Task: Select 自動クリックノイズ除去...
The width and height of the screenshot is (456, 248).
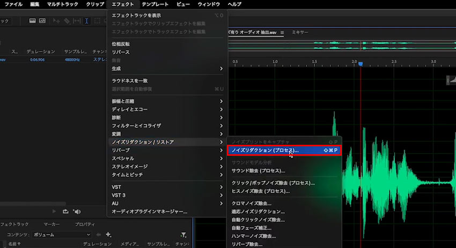Action: pyautogui.click(x=284, y=220)
